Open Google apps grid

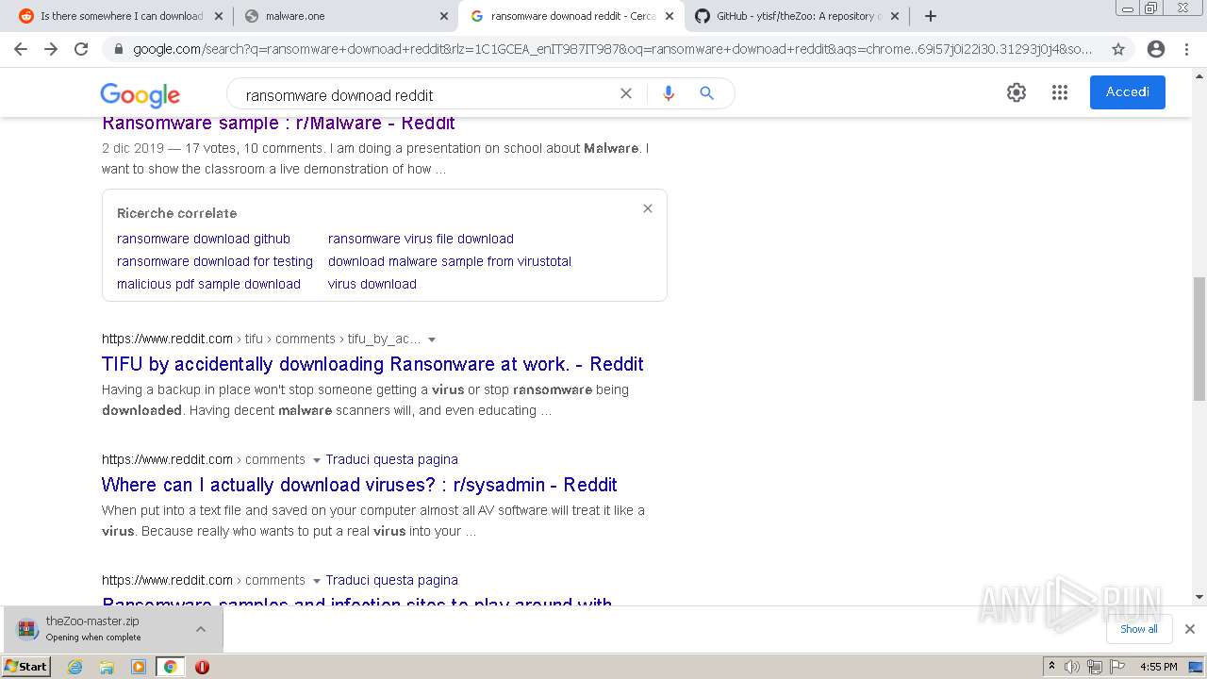point(1060,92)
